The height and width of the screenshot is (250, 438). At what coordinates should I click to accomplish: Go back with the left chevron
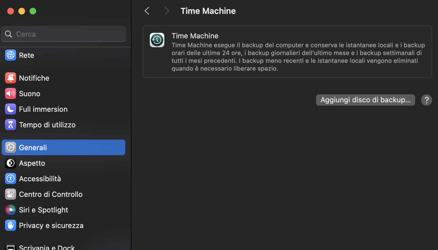tap(147, 11)
